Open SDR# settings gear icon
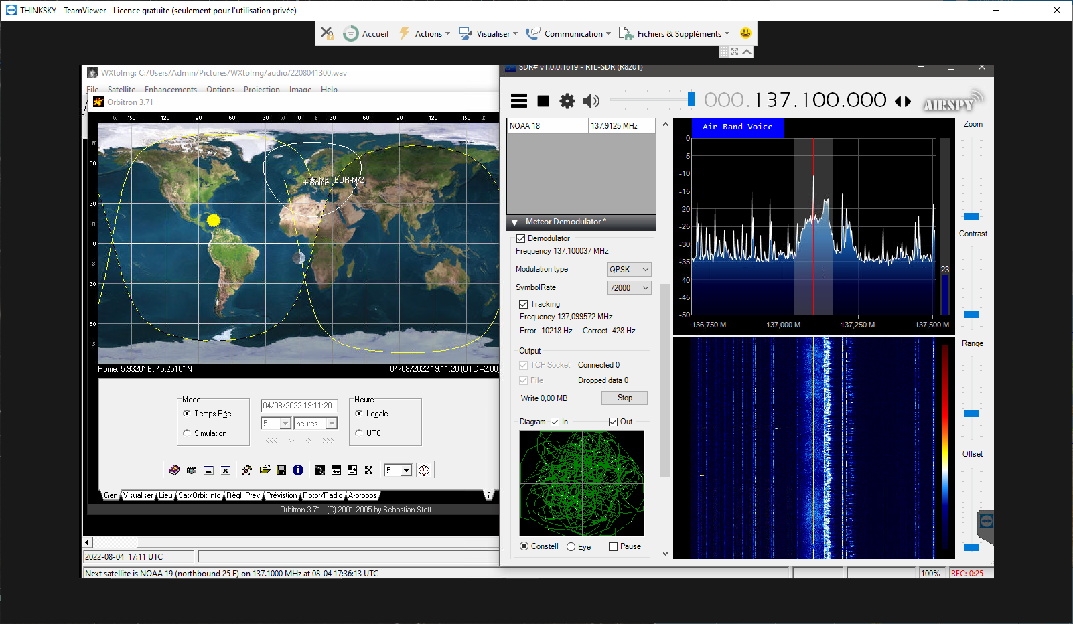Image resolution: width=1073 pixels, height=624 pixels. (x=567, y=101)
